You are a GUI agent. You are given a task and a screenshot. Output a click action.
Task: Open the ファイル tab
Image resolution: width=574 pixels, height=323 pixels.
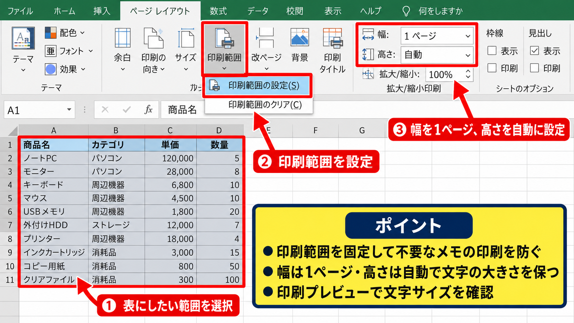click(20, 11)
